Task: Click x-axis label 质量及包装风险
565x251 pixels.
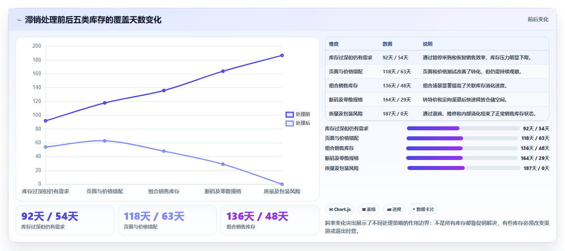Action: [x=282, y=192]
